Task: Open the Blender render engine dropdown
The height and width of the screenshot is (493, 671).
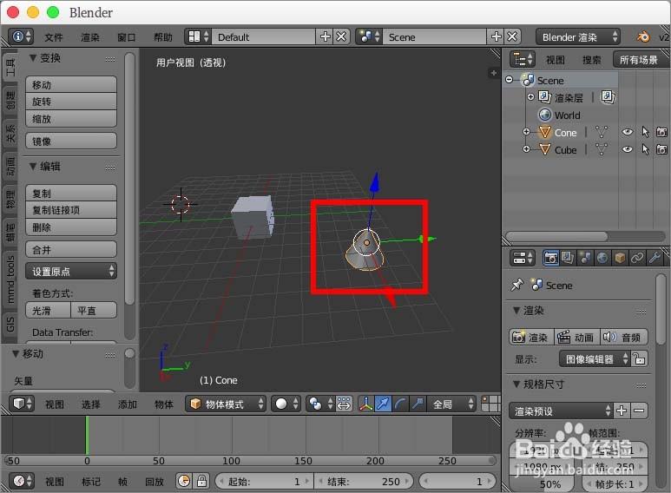Action: coord(578,37)
